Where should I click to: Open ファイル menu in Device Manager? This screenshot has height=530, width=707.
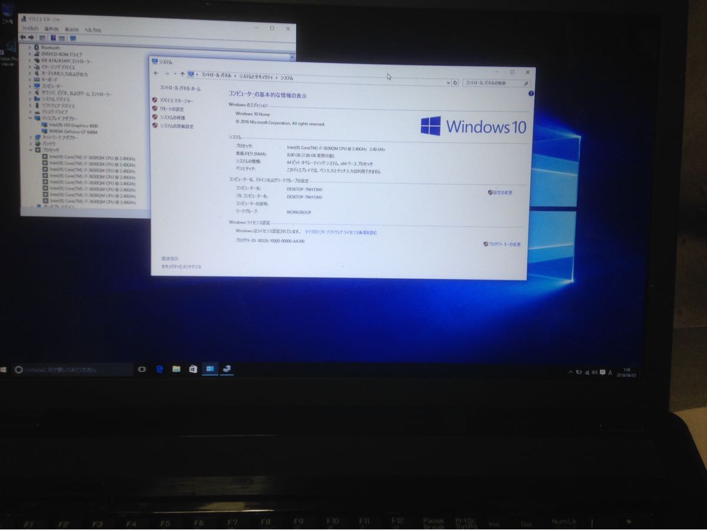(x=29, y=29)
